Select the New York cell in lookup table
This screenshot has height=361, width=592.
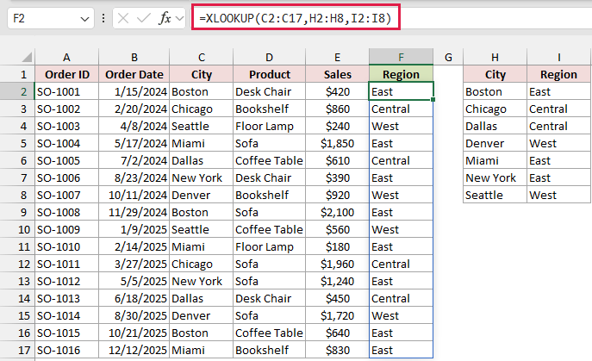pyautogui.click(x=495, y=177)
